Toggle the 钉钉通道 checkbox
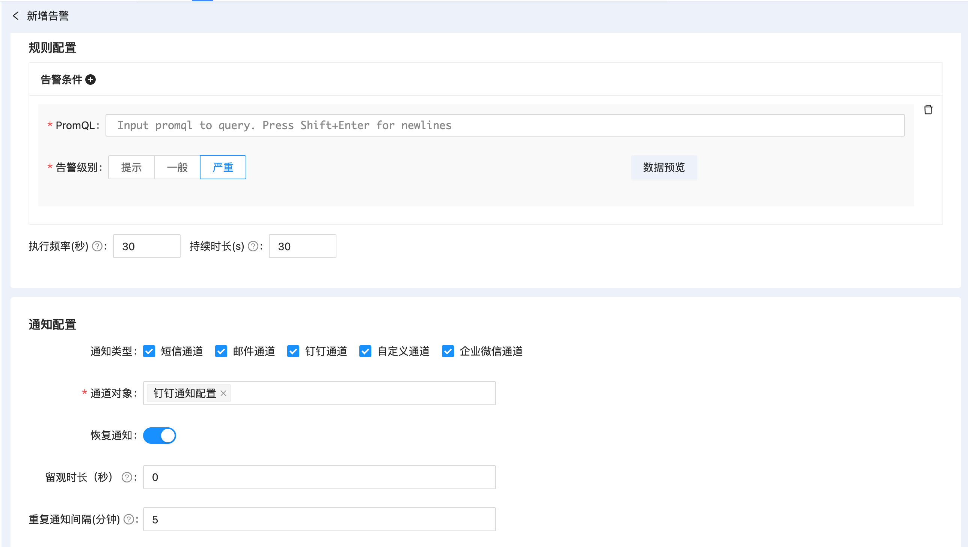The image size is (968, 547). point(293,351)
